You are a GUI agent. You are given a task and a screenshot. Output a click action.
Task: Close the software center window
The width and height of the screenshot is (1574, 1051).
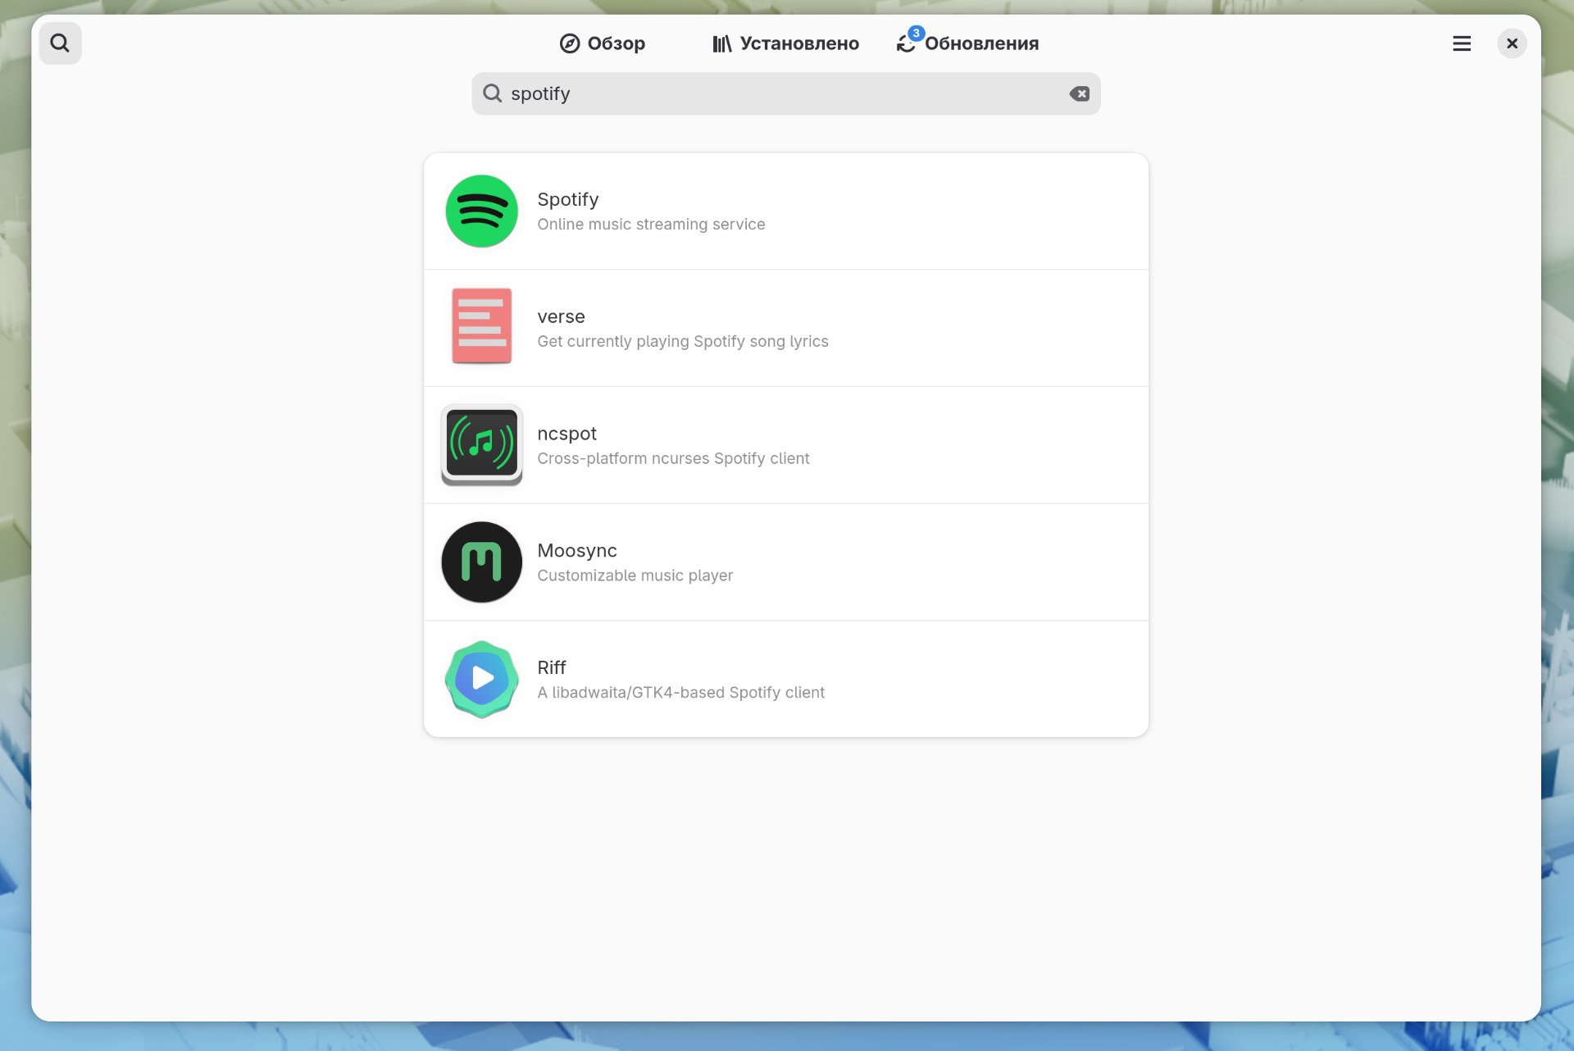[1512, 43]
